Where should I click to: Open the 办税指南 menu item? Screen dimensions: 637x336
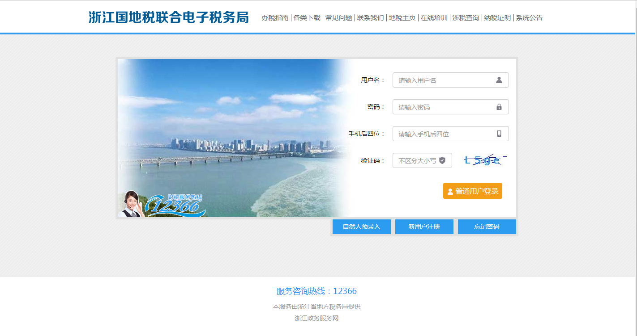275,18
